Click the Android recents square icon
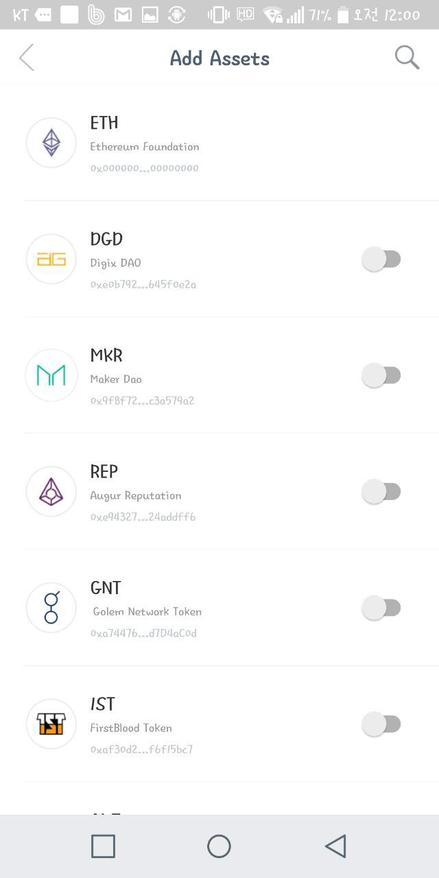 click(x=102, y=846)
